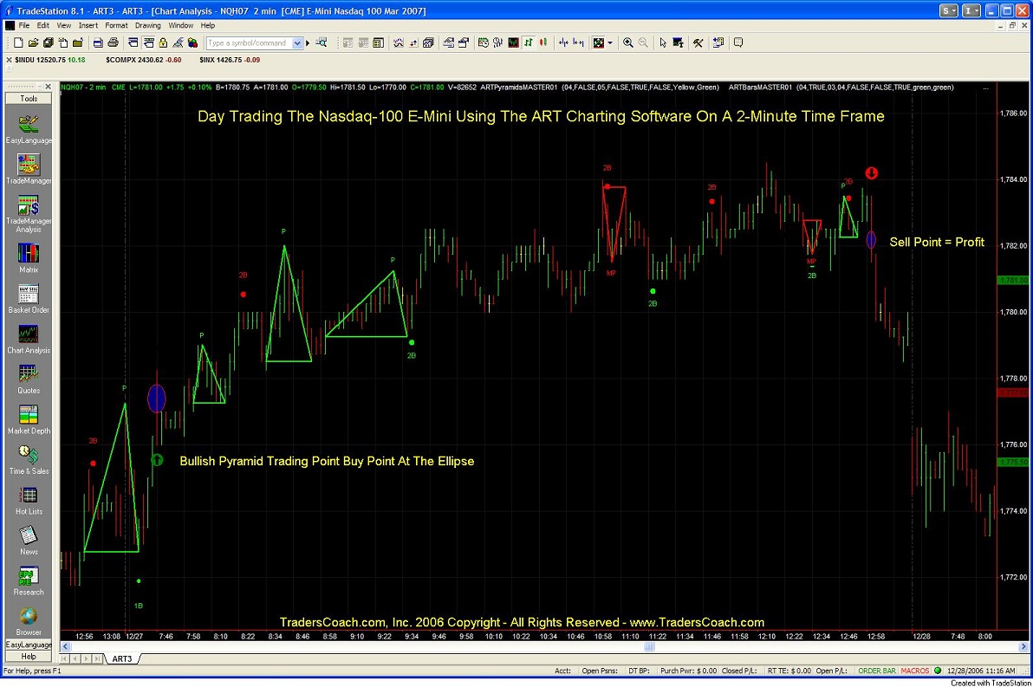
Task: Click the 'Sell Point = Profit' chart annotation
Action: click(937, 243)
